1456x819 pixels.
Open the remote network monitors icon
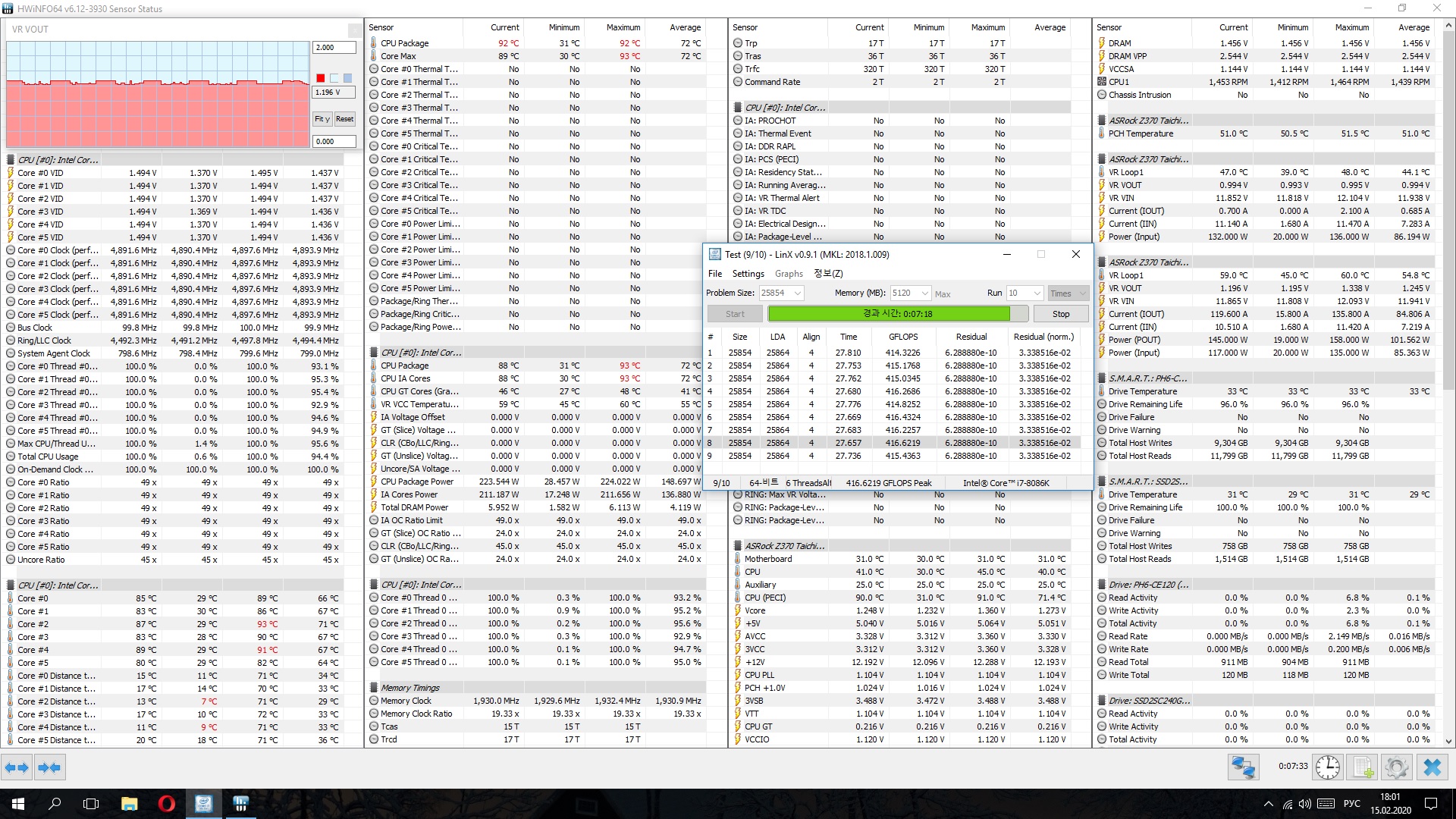pos(1243,767)
